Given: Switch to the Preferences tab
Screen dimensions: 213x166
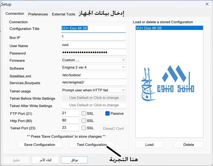Looking at the screenshot, I should [x=38, y=14].
